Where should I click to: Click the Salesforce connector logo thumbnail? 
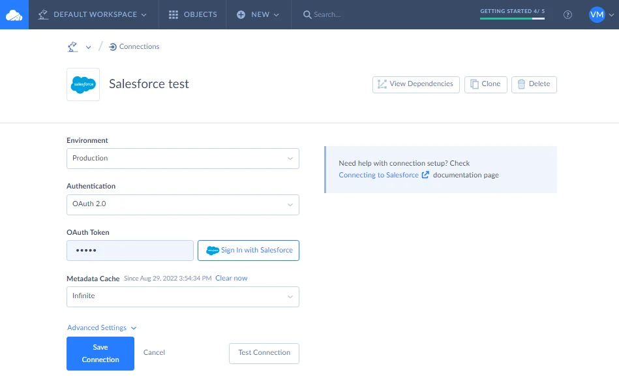[83, 85]
